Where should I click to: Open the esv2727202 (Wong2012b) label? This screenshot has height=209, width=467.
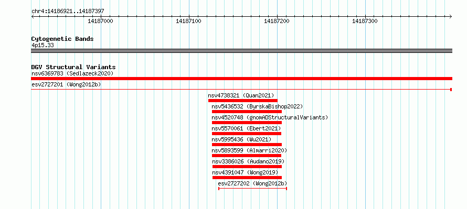click(x=252, y=183)
